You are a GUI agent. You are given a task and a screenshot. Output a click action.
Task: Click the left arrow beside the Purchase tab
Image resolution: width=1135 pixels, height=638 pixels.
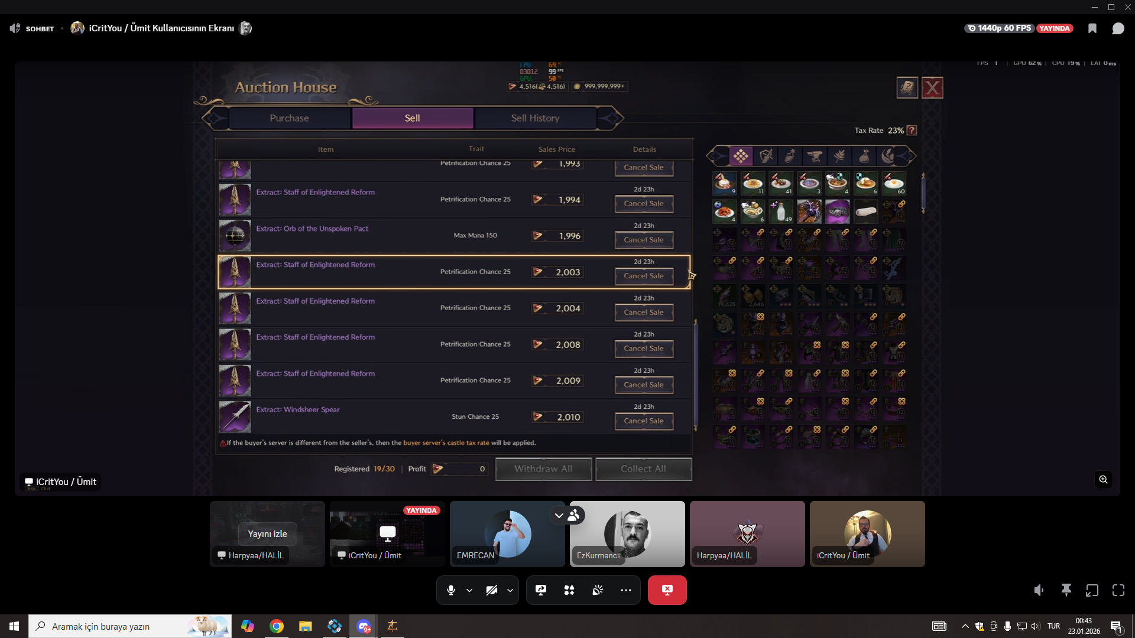(215, 118)
